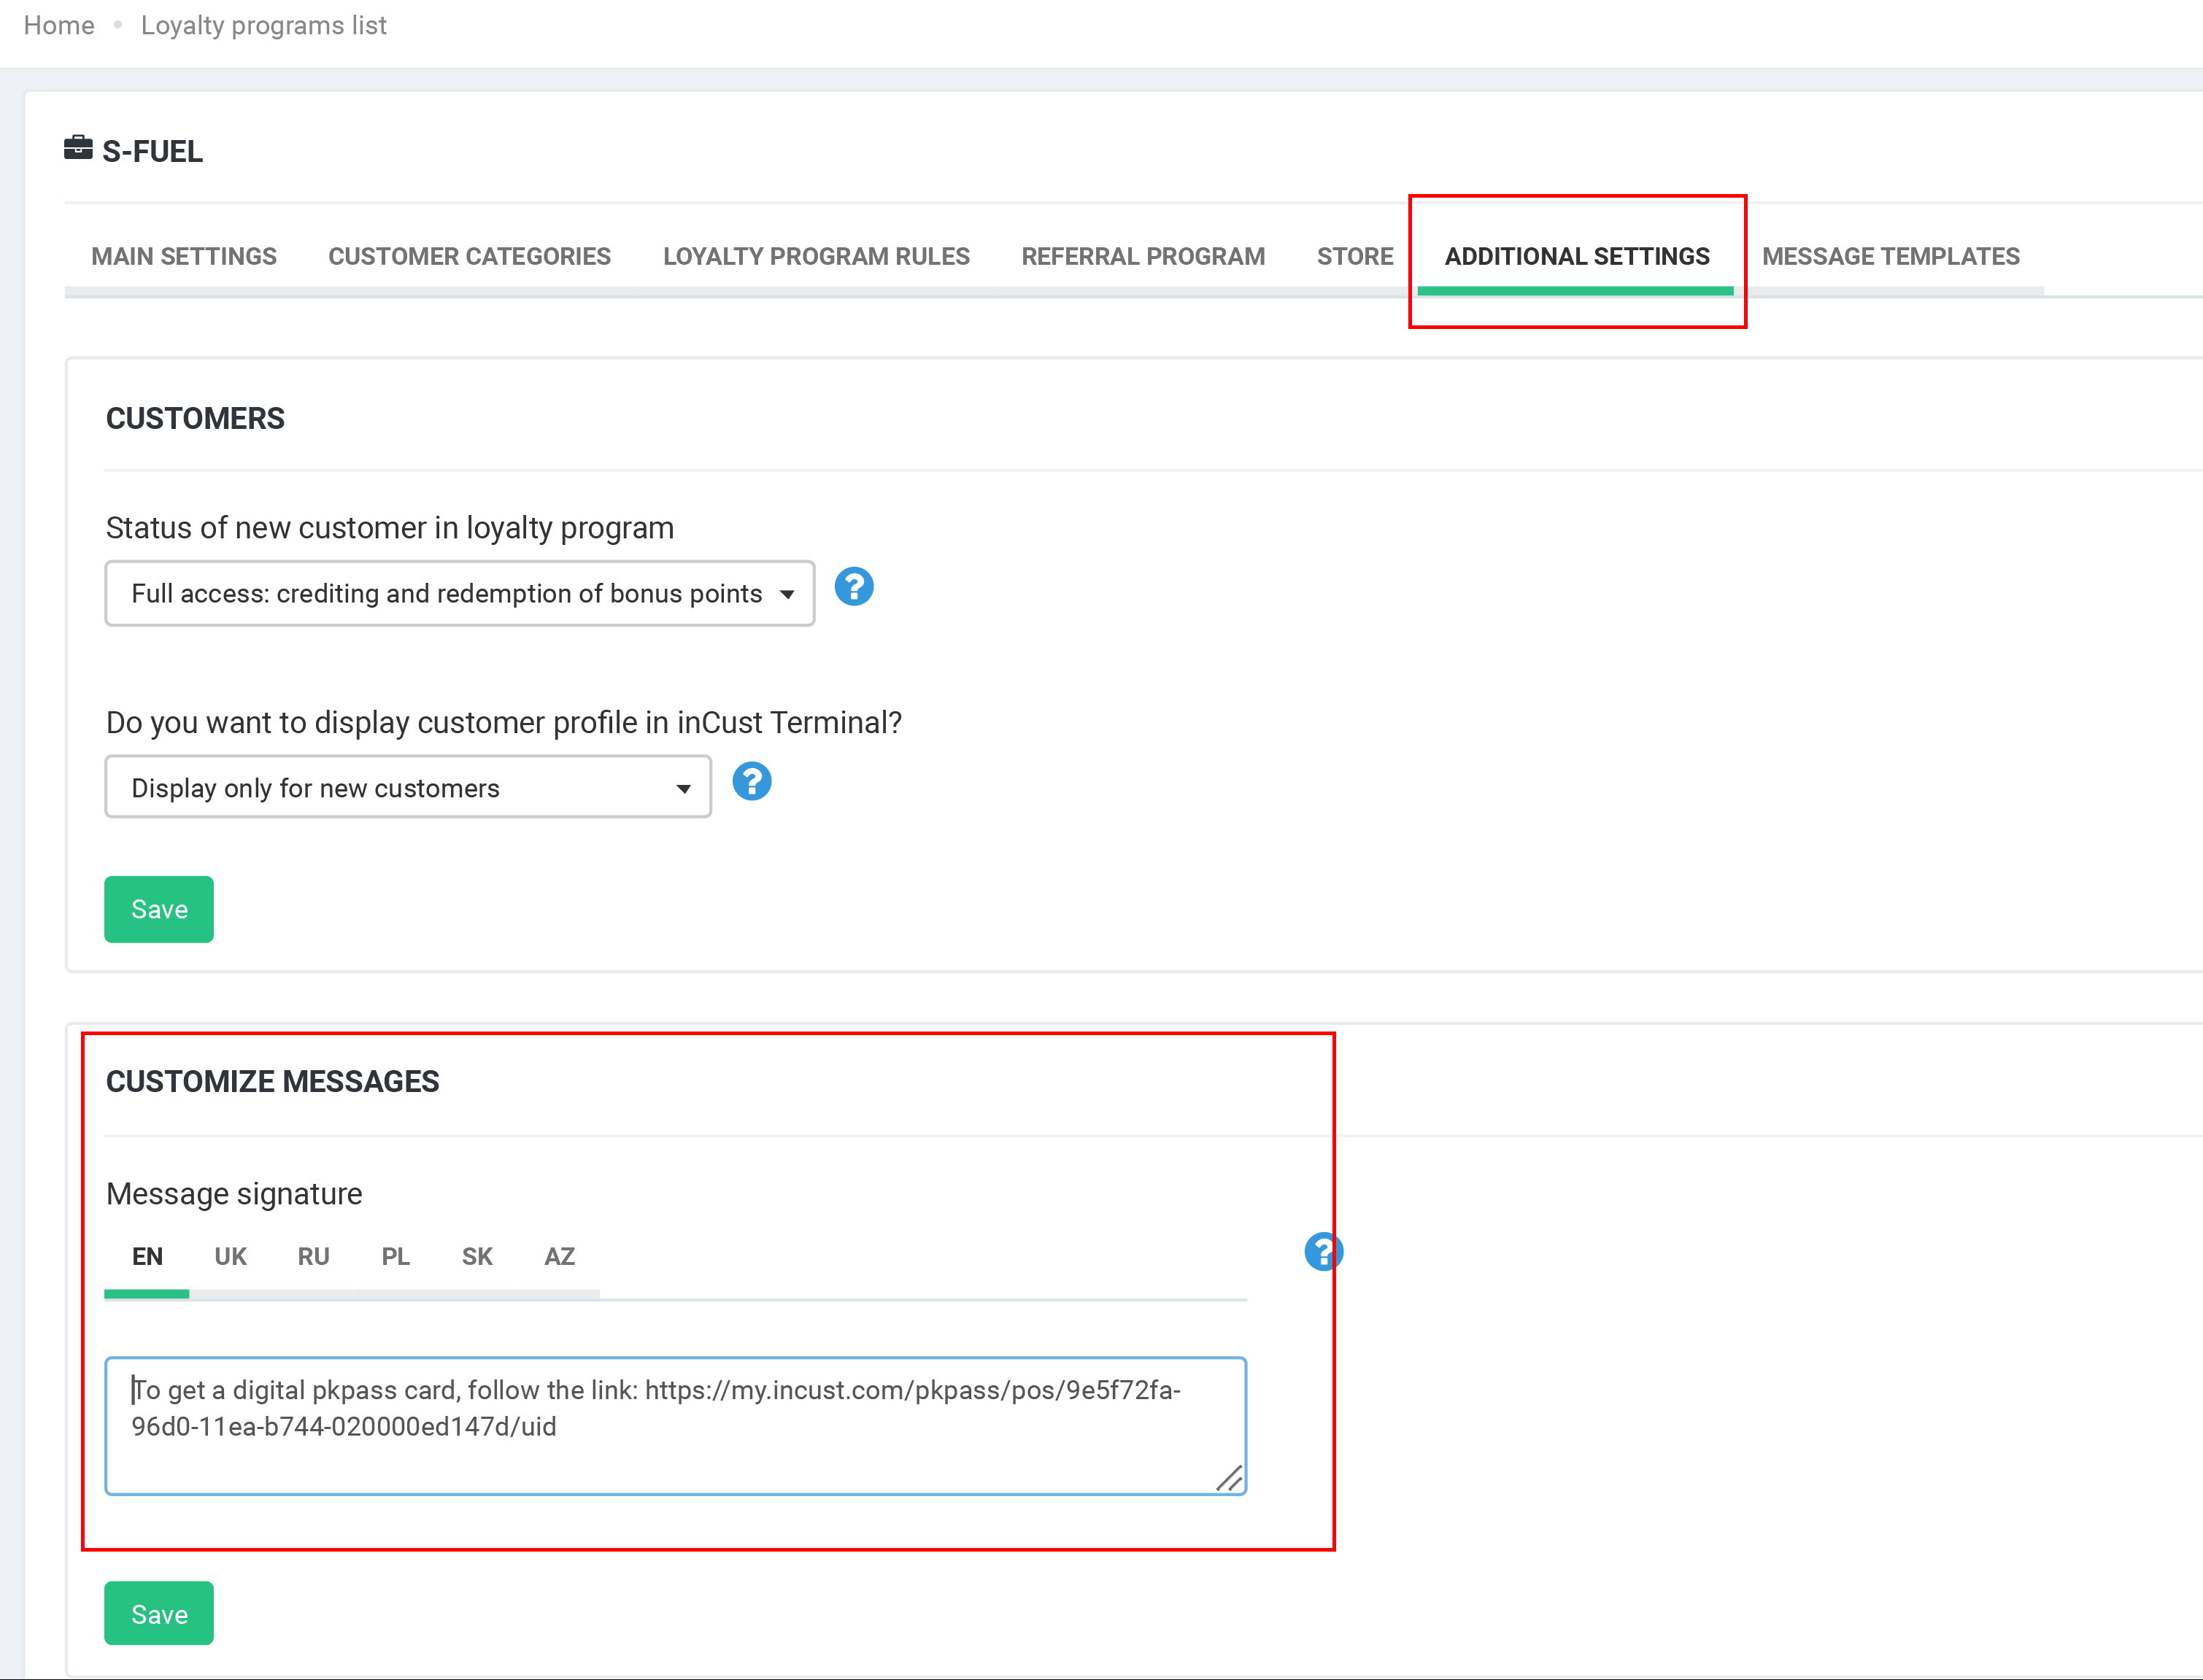The image size is (2203, 1680).
Task: Open the Customer Categories tab
Action: pyautogui.click(x=469, y=257)
